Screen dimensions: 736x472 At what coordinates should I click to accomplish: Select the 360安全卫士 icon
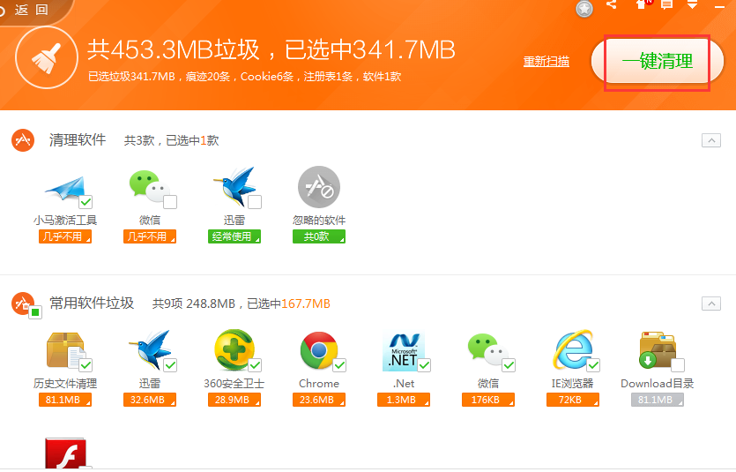(x=234, y=350)
